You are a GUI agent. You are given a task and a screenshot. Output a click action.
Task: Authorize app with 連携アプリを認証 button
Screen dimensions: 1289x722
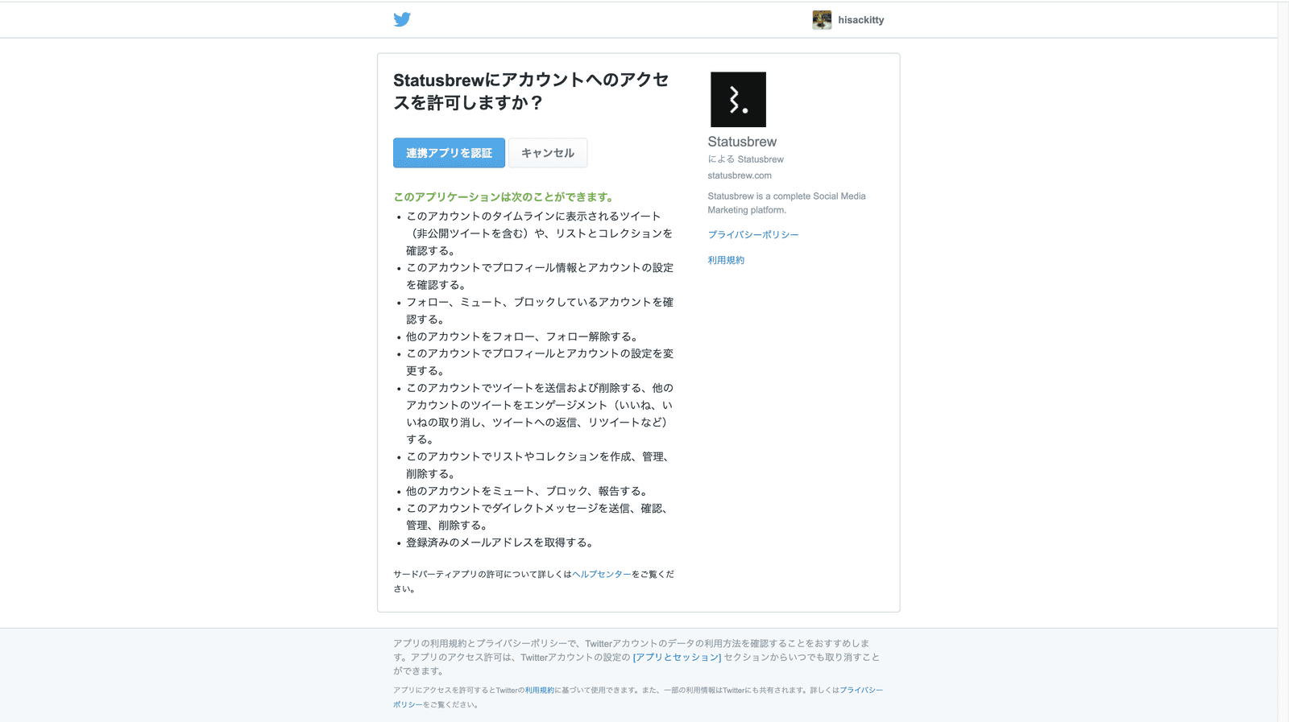click(449, 153)
